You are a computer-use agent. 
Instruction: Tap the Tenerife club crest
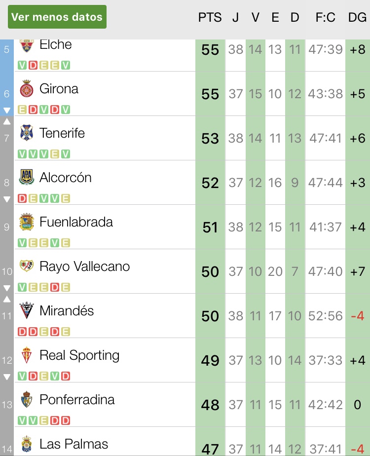pos(26,133)
